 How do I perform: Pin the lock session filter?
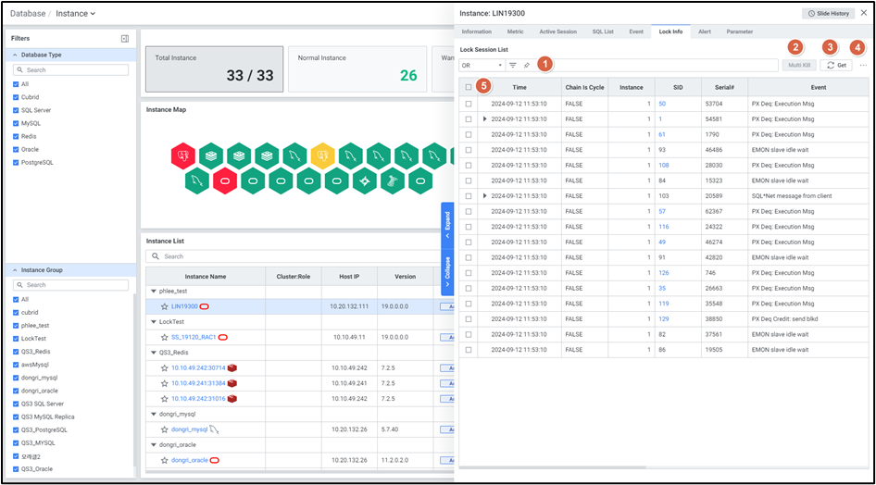point(527,66)
